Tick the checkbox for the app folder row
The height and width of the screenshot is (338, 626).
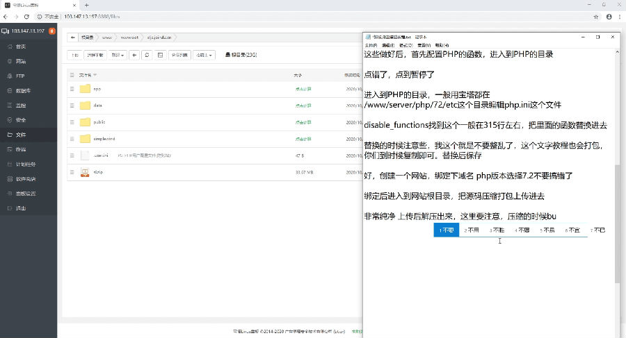(72, 89)
